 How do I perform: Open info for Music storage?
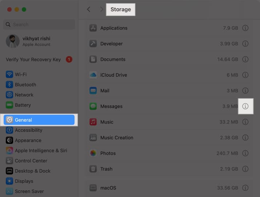(245, 122)
